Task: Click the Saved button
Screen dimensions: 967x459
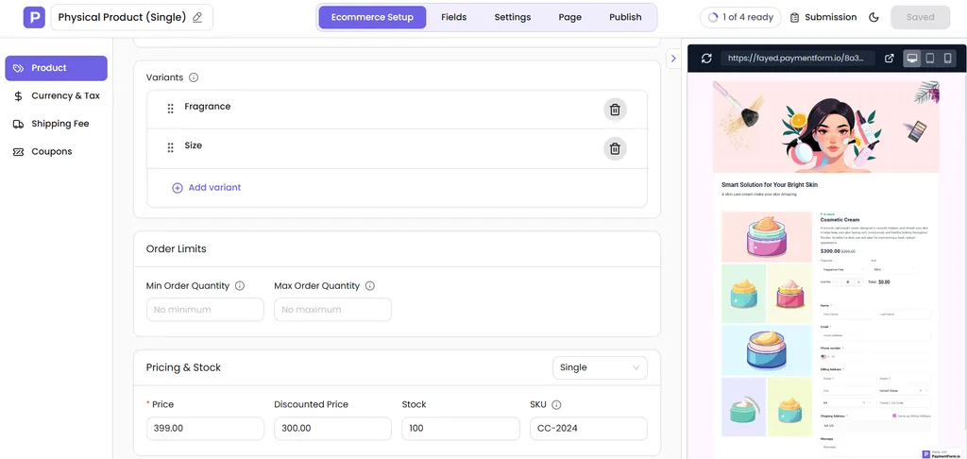Action: 920,17
